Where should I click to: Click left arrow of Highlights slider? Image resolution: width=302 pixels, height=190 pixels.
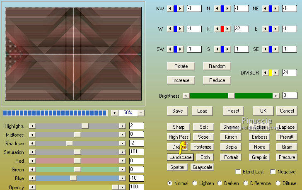(32, 126)
